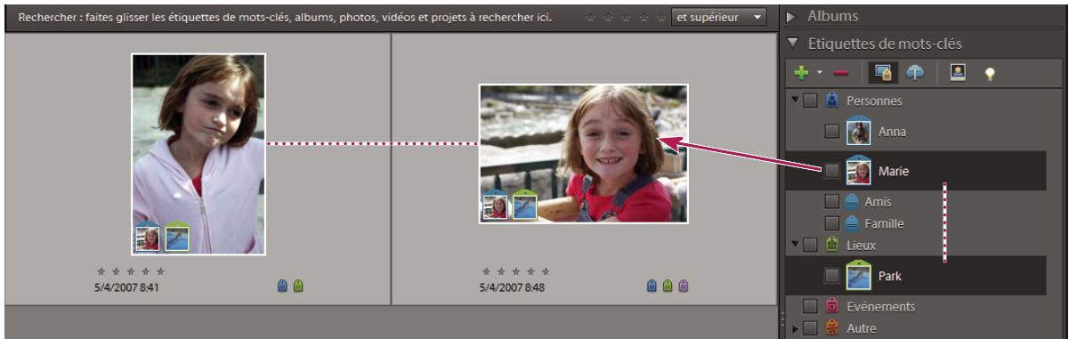Collapse the Personnes category triangle

[795, 100]
